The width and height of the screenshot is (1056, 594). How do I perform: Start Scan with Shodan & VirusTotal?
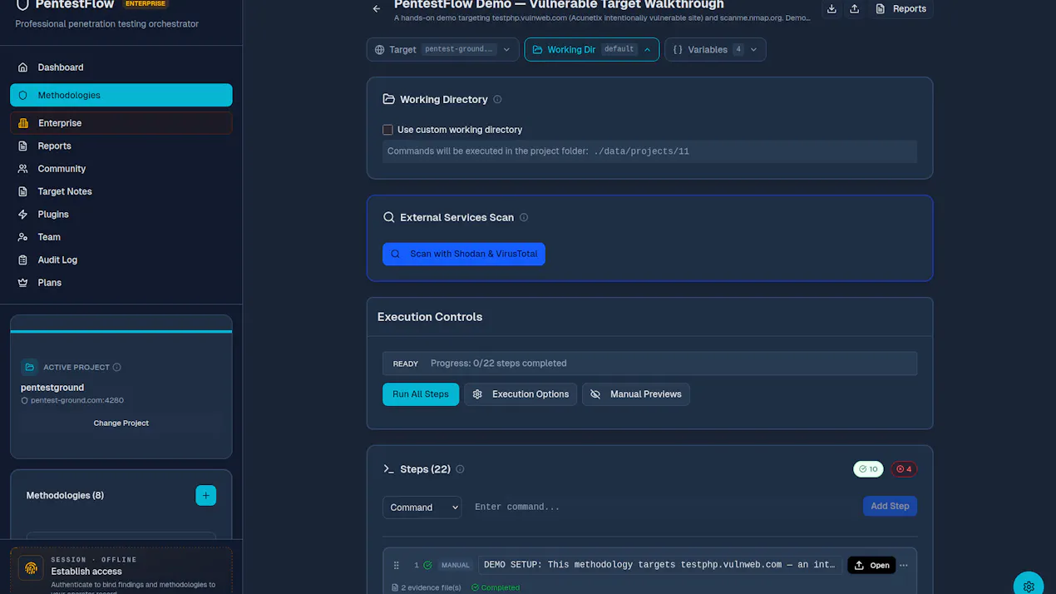pos(464,254)
